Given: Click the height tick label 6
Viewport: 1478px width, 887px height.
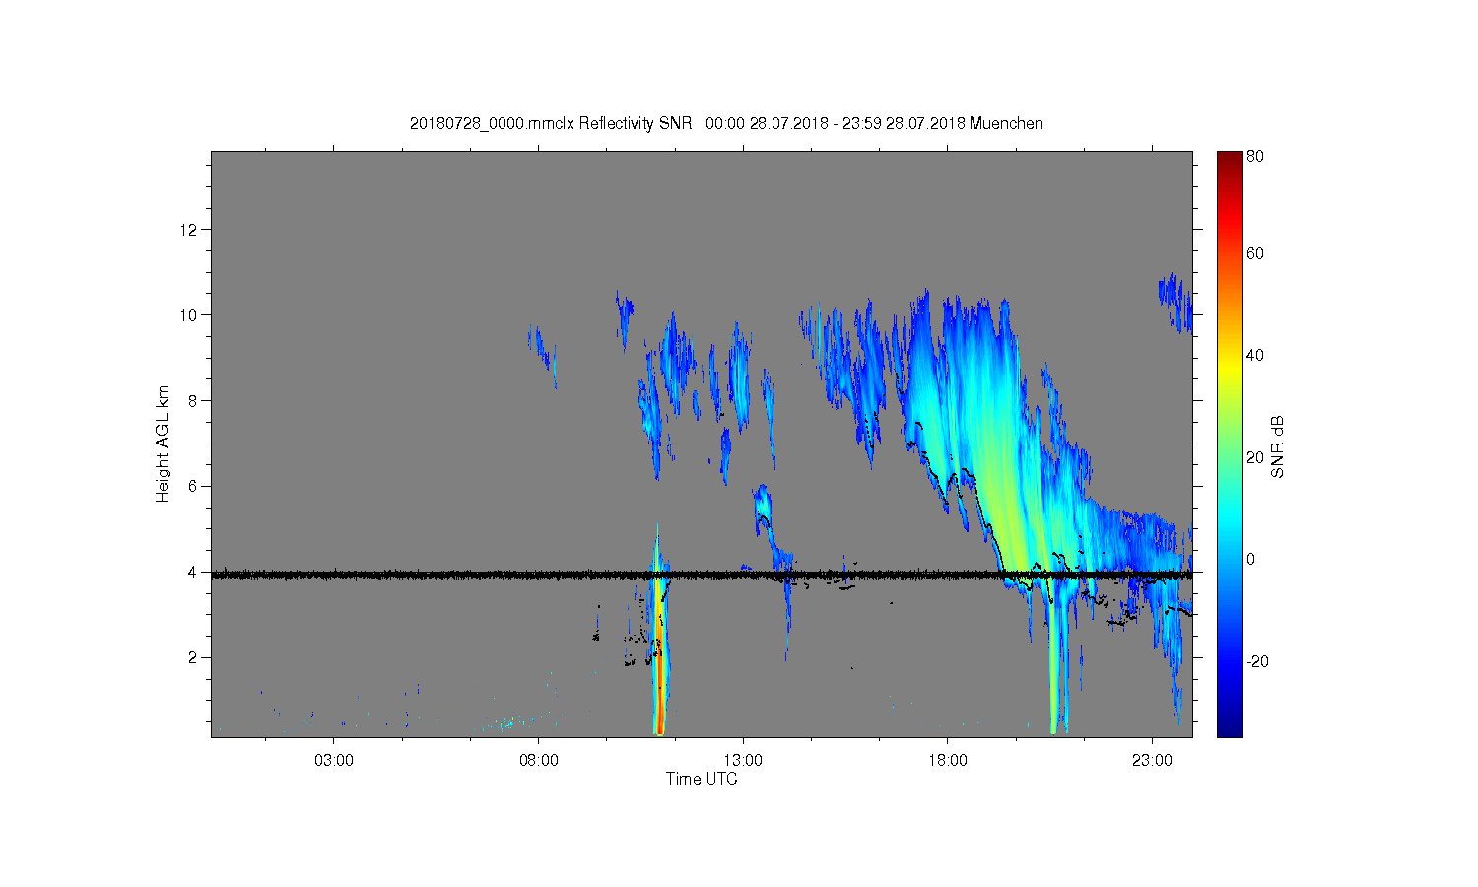Looking at the screenshot, I should pyautogui.click(x=193, y=487).
